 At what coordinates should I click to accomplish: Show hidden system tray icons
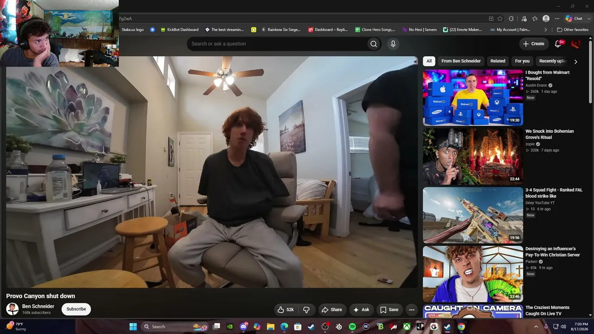pyautogui.click(x=536, y=327)
